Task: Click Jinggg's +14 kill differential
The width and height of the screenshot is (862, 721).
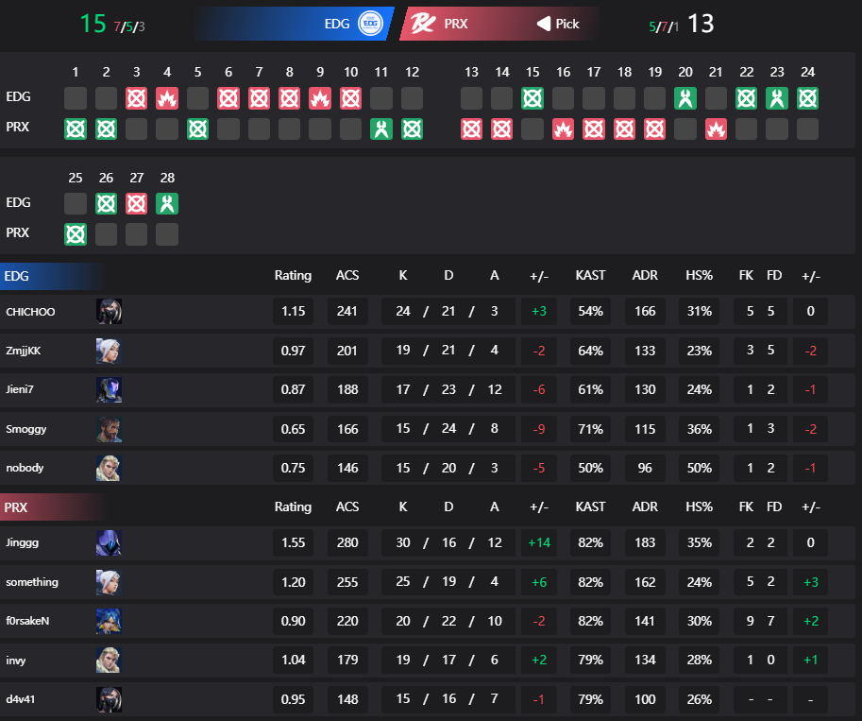Action: coord(539,542)
